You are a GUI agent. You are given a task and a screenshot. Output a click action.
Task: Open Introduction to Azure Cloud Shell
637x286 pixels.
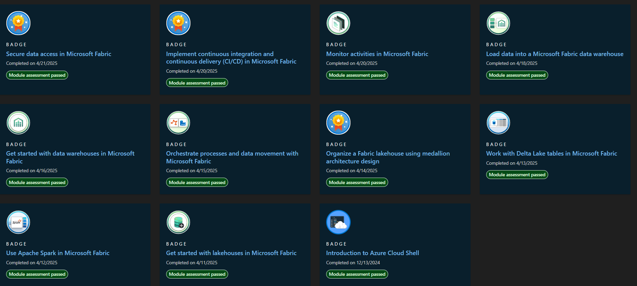tap(372, 253)
